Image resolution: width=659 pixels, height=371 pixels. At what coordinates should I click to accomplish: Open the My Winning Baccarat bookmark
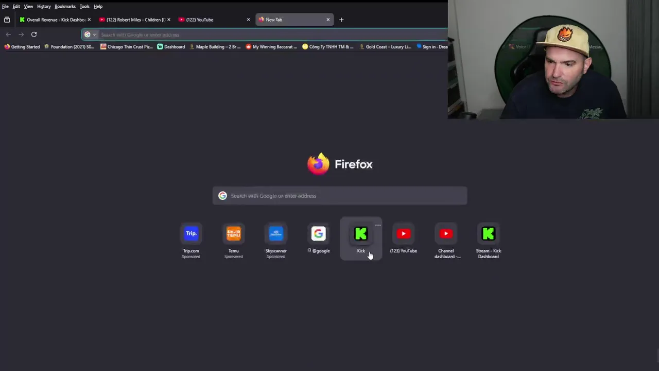click(x=271, y=47)
